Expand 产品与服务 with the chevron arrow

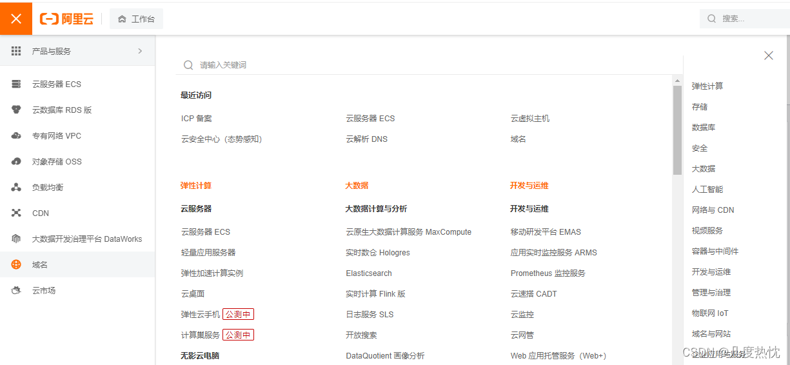(140, 51)
